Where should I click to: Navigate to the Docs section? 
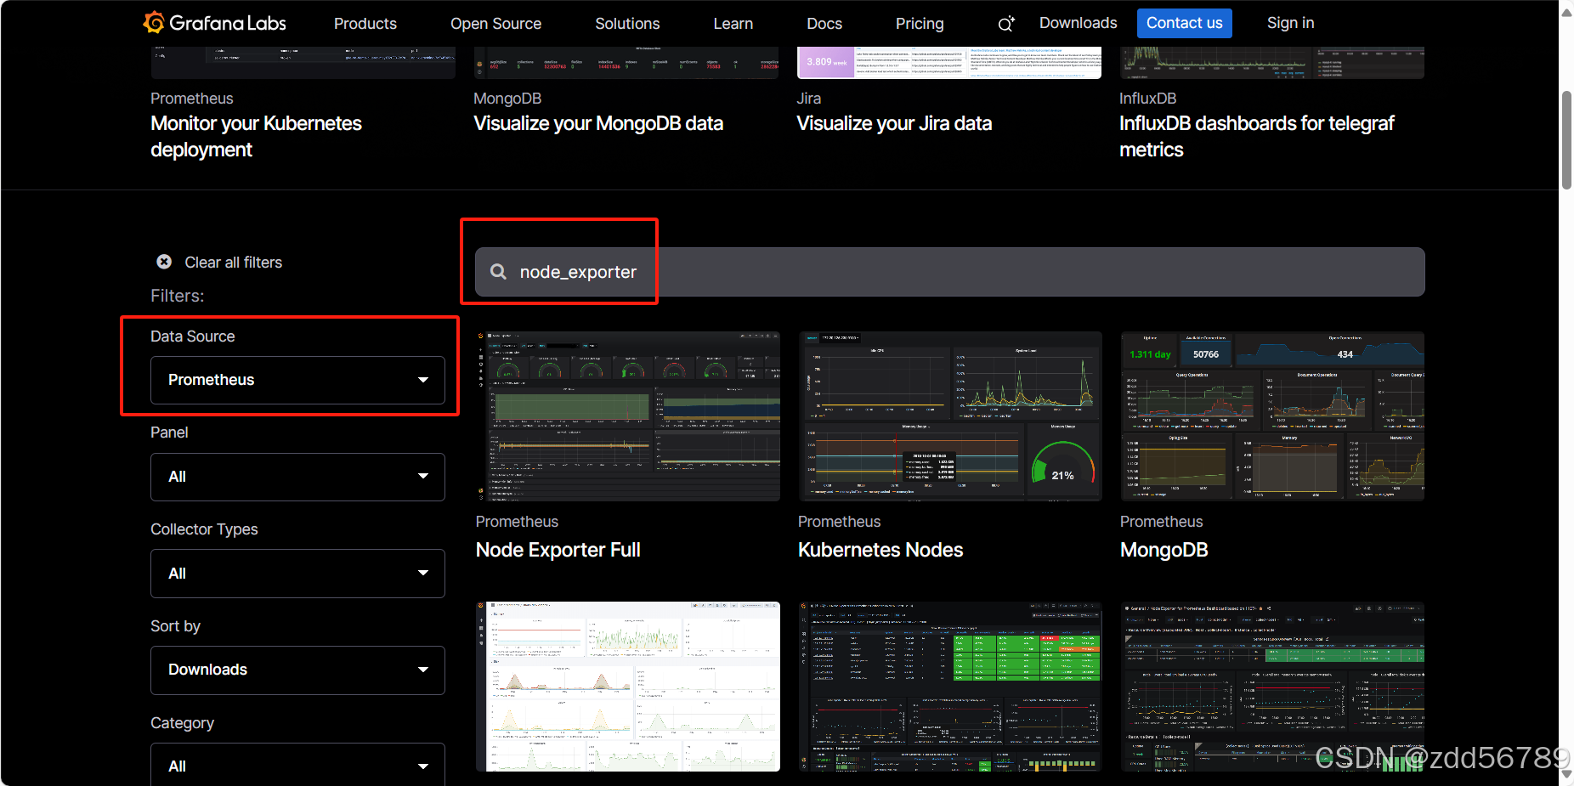(824, 23)
